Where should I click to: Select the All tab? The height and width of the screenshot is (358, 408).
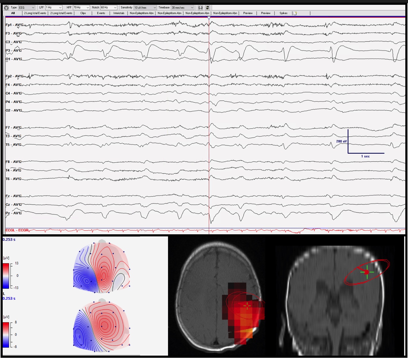(13, 13)
